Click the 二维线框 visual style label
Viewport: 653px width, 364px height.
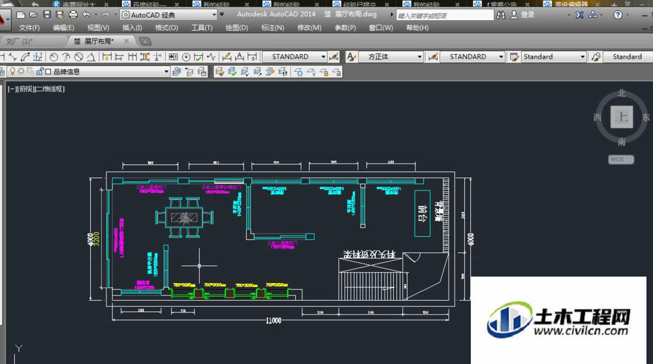point(49,89)
